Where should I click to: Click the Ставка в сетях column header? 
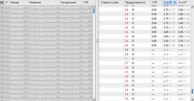tap(110, 3)
